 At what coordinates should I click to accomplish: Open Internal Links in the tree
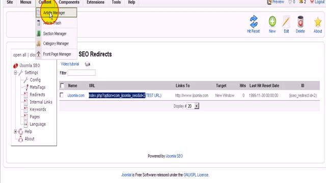click(41, 102)
